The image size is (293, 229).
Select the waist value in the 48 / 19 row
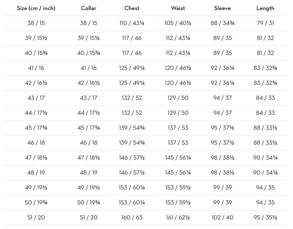pyautogui.click(x=178, y=173)
